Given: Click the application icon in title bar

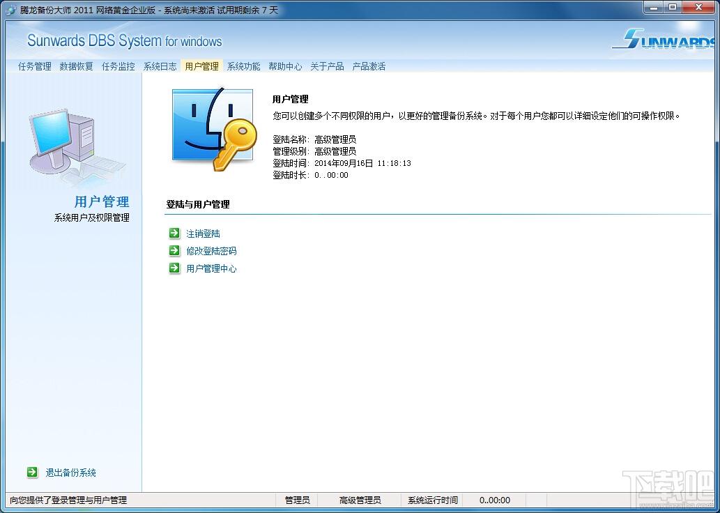Looking at the screenshot, I should click(x=10, y=10).
